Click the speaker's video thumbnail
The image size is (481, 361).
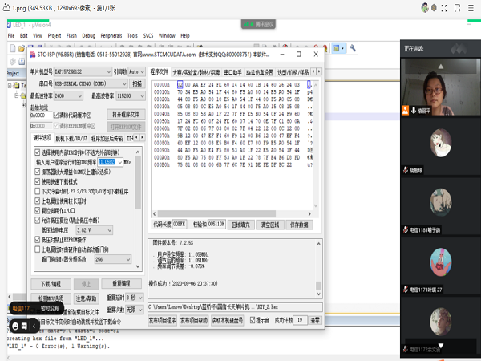[440, 87]
